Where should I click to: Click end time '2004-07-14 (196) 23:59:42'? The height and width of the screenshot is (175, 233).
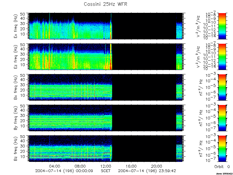point(147,171)
